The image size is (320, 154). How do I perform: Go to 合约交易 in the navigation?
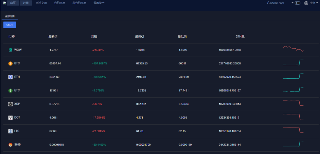[x=60, y=3]
